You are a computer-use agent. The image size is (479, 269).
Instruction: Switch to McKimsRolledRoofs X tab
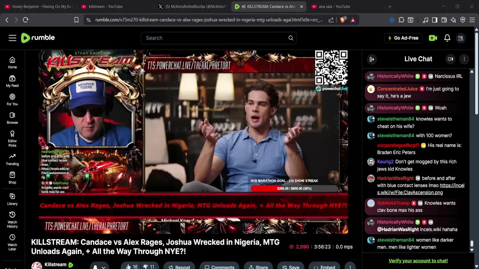click(x=191, y=6)
